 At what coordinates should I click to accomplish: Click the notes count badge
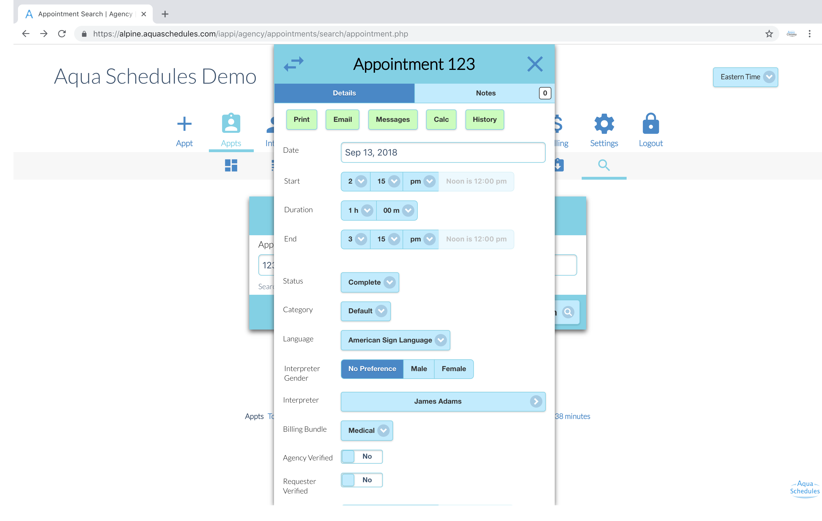(x=545, y=93)
